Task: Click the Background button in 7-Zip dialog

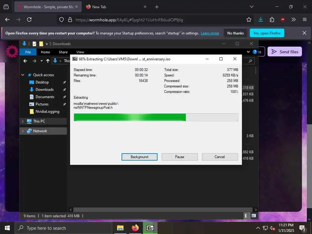Action: tap(139, 157)
